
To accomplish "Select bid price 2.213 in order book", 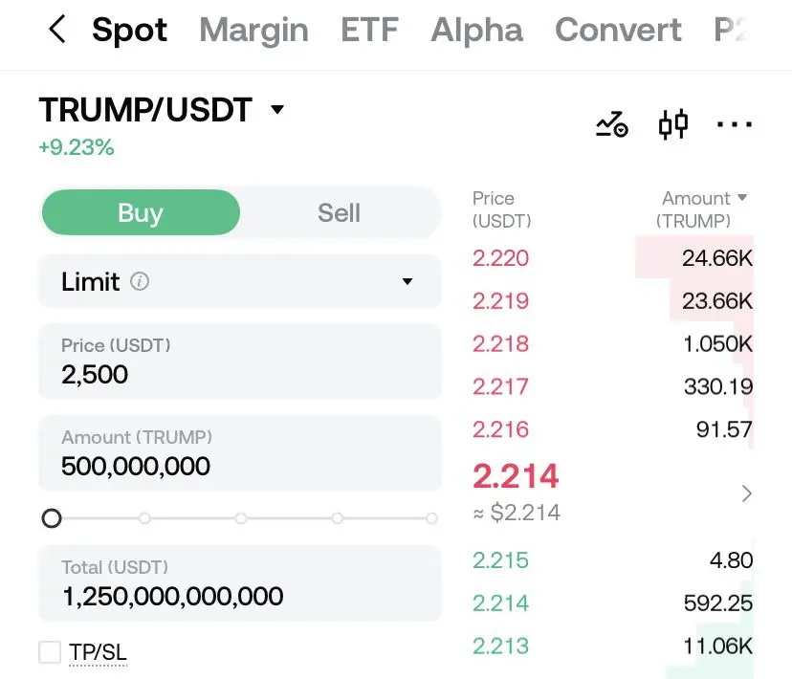I will (x=500, y=646).
